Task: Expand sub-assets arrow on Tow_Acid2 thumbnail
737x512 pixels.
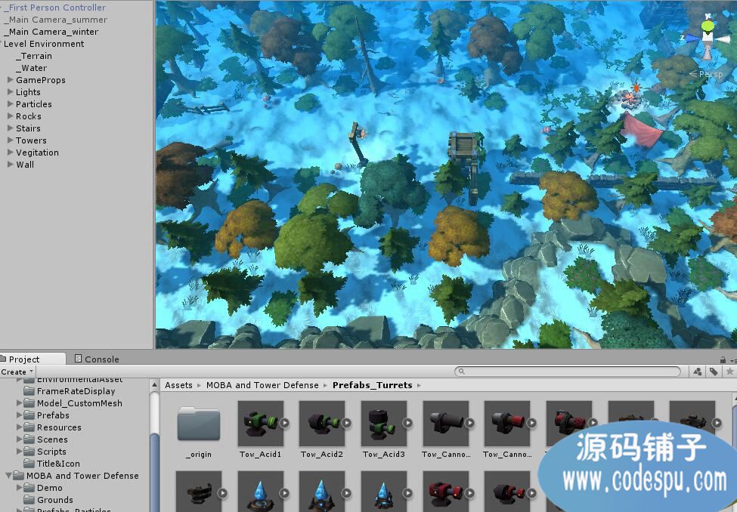Action: 346,423
